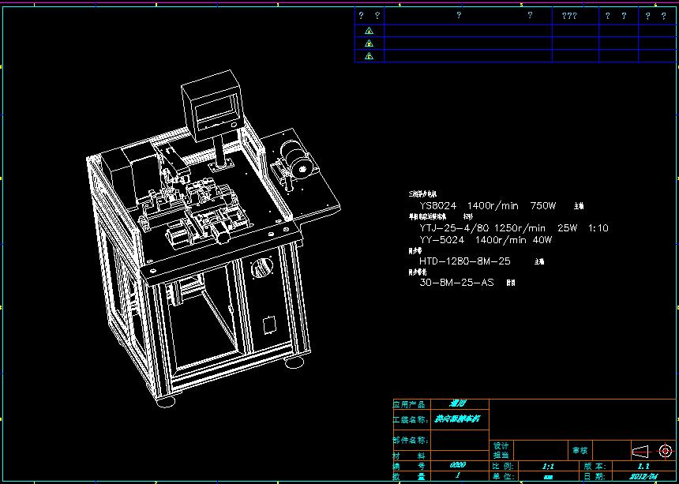The width and height of the screenshot is (679, 484).
Task: Select the 750W power rating text
Action: coord(543,205)
